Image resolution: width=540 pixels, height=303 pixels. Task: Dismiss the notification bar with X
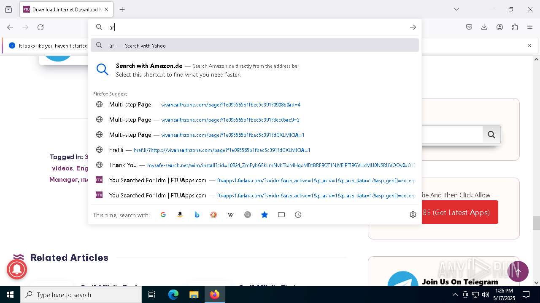click(529, 45)
